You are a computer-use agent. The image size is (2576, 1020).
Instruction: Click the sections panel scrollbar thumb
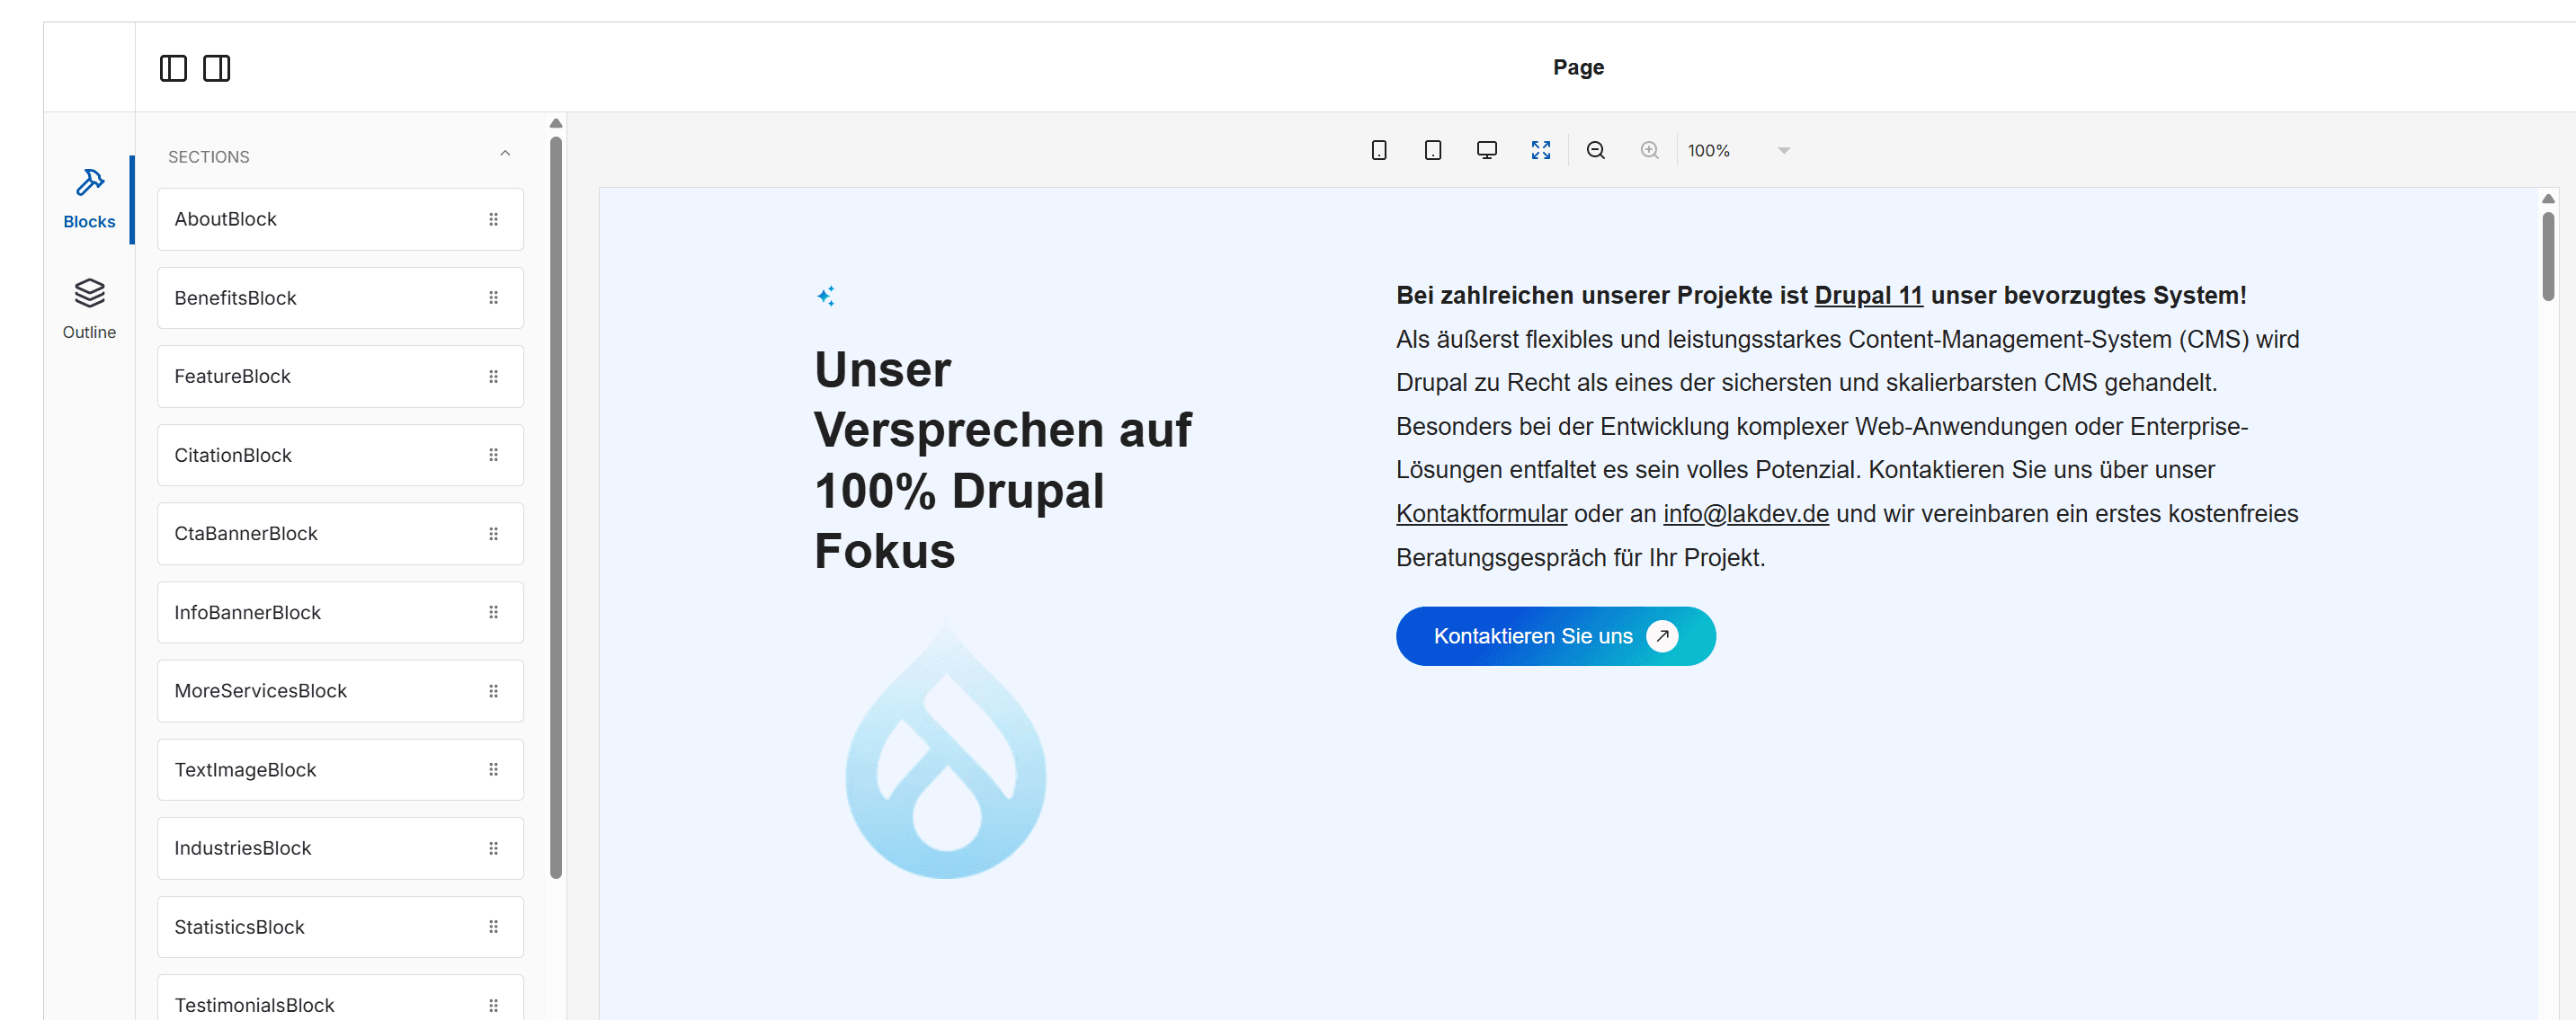[x=556, y=508]
